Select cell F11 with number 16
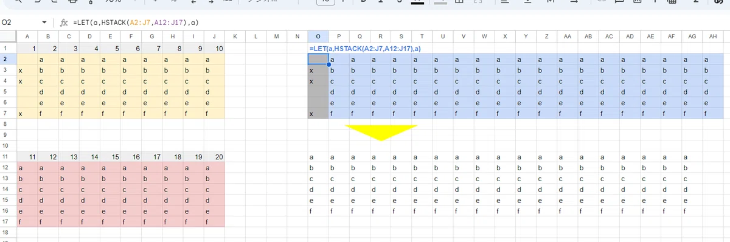 (131, 157)
